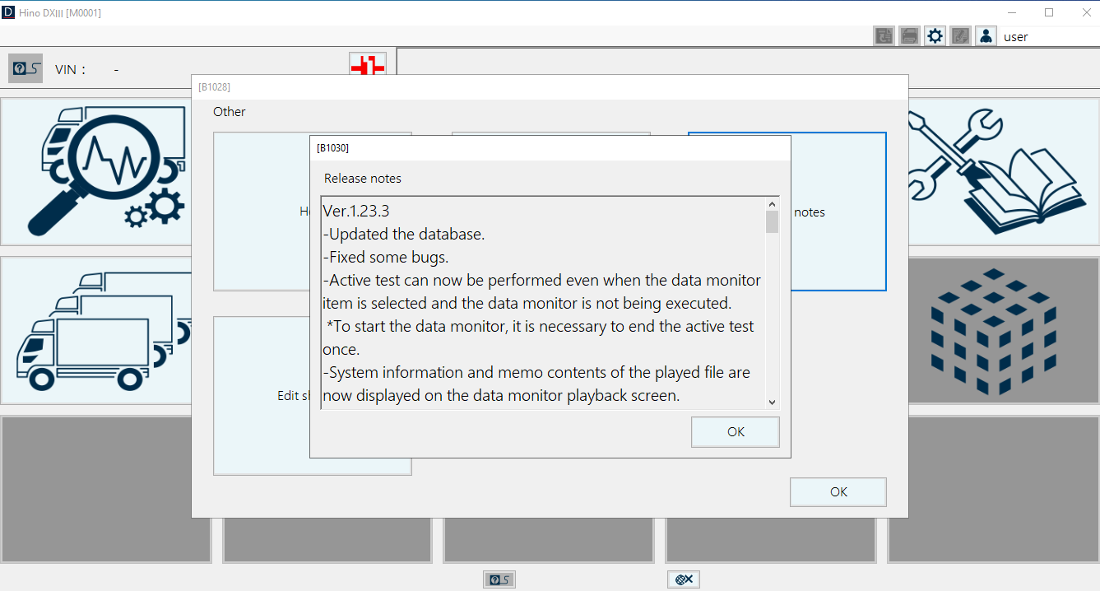The image size is (1100, 591).
Task: Click the user profile icon
Action: 986,36
